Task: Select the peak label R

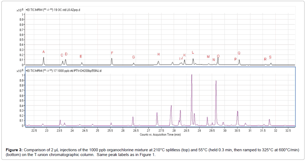Action: [265, 59]
